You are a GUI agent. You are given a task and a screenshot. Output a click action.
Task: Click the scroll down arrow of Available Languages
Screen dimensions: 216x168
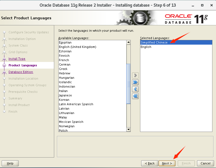pos(128,129)
